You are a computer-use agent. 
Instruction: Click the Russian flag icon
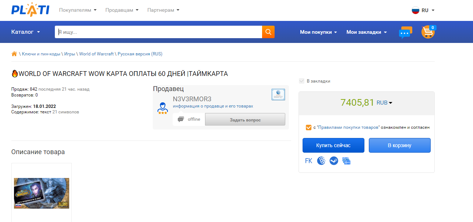416,10
